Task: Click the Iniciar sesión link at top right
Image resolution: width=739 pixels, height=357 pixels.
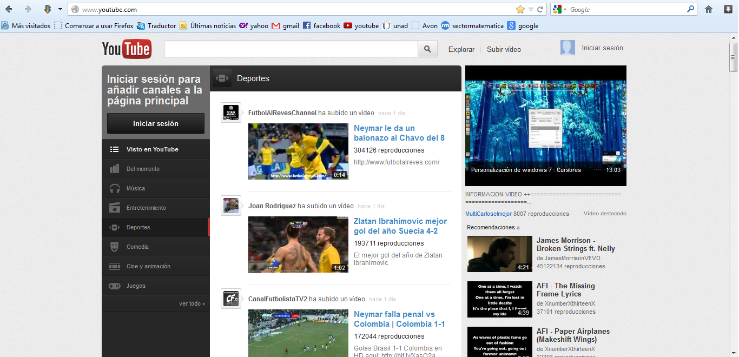Action: [x=602, y=48]
